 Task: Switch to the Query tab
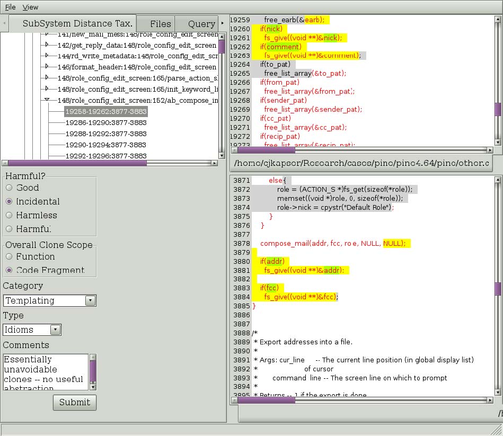(x=197, y=24)
